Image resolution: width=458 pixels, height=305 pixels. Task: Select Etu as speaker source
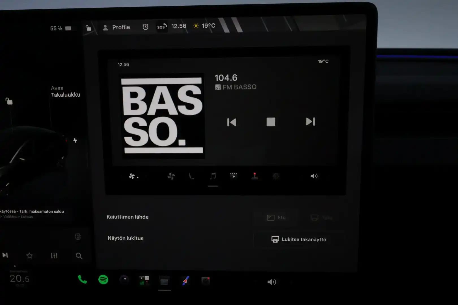click(276, 217)
